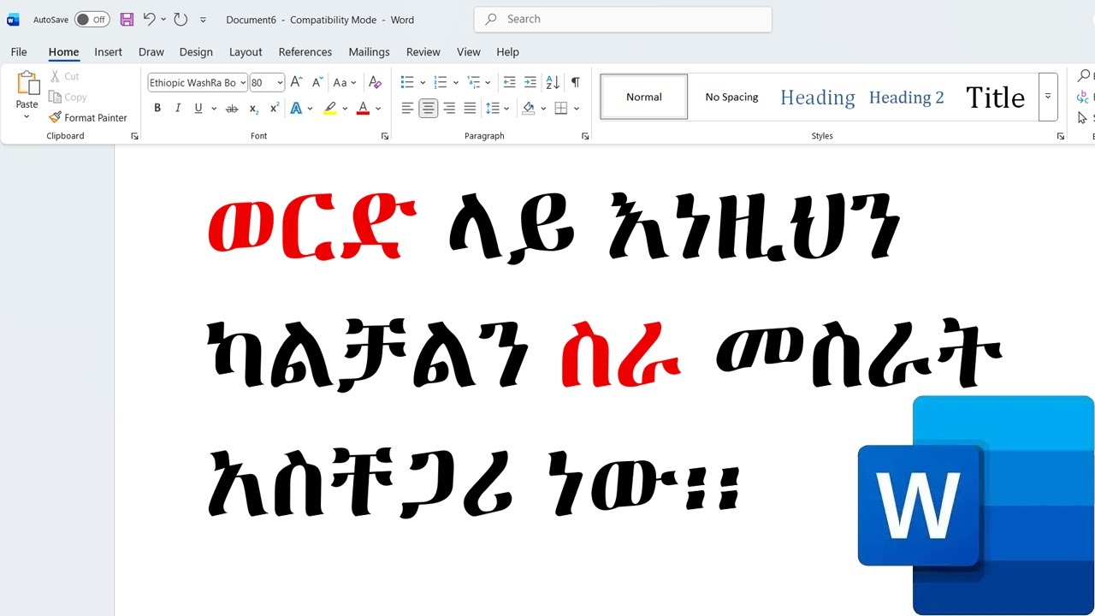This screenshot has height=616, width=1095.
Task: Apply text effects with glowing A icon
Action: pos(296,108)
